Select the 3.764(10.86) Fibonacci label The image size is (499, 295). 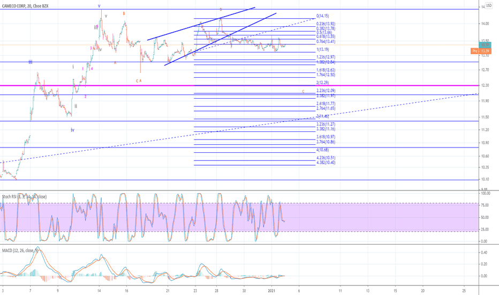tap(326, 142)
